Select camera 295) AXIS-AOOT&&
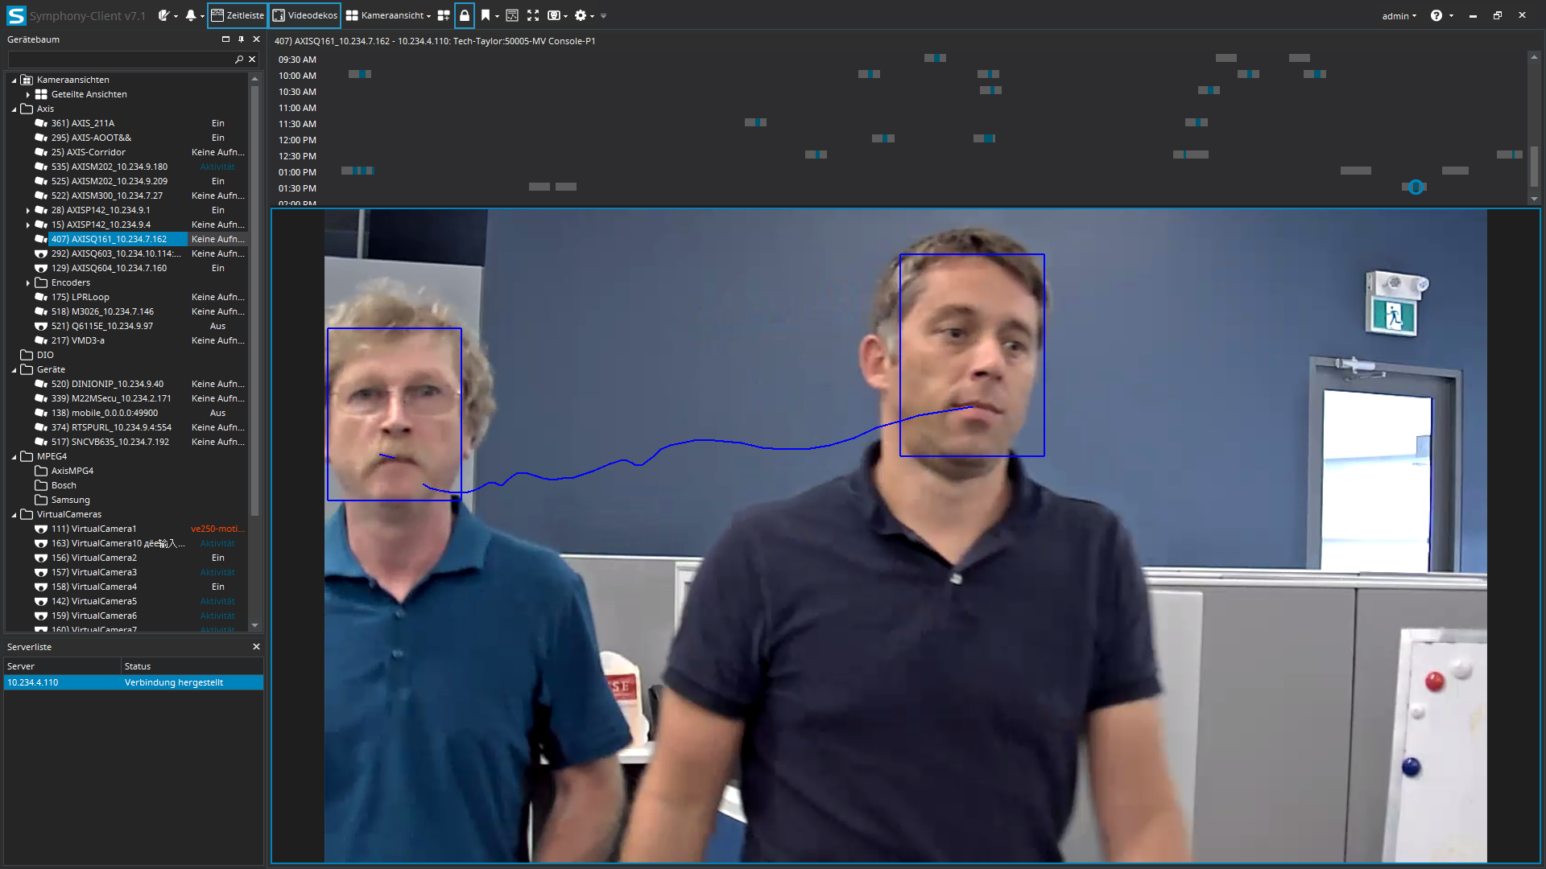1546x869 pixels. (91, 138)
